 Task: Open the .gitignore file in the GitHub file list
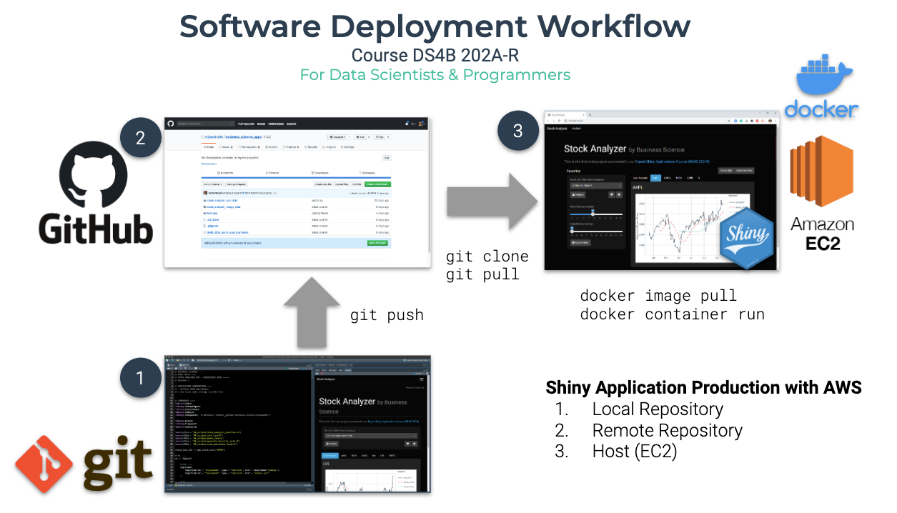(x=213, y=225)
